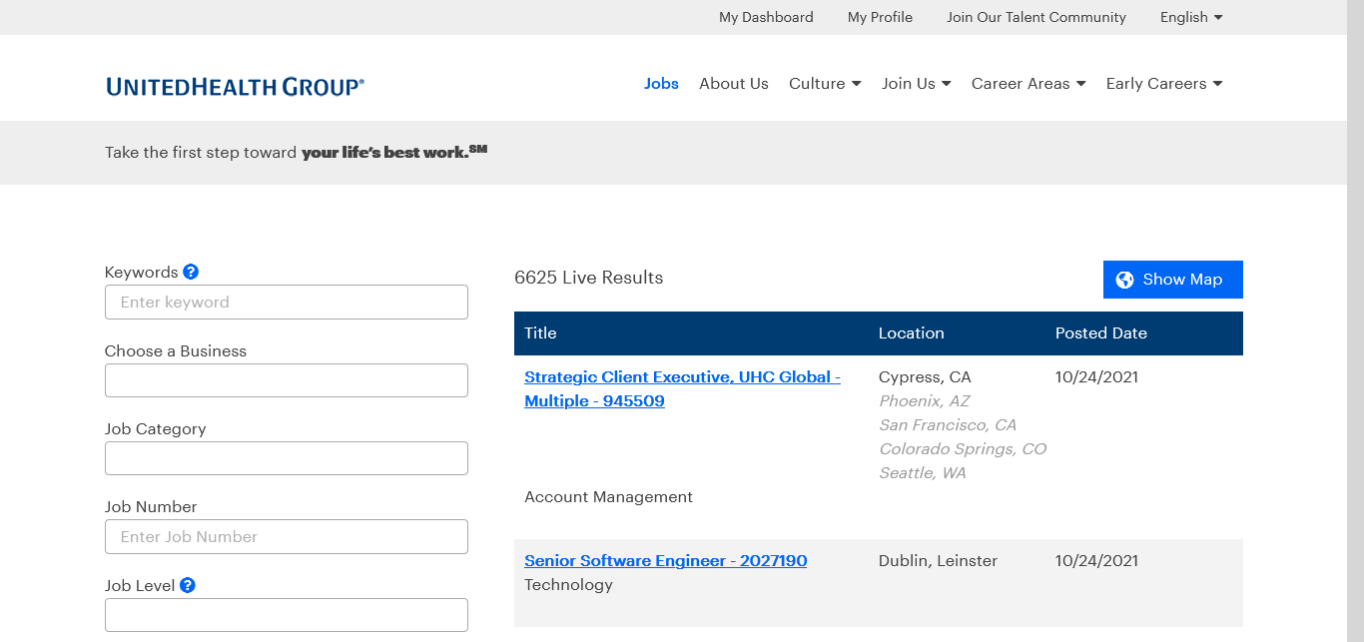
Task: Open the About Us page
Action: [x=734, y=84]
